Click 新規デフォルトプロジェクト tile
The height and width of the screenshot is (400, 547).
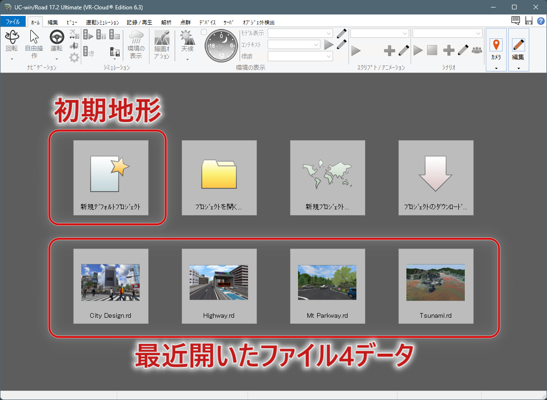pyautogui.click(x=111, y=178)
